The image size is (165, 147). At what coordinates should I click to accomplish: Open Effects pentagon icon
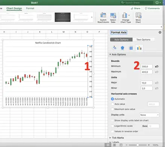pyautogui.click(x=123, y=48)
